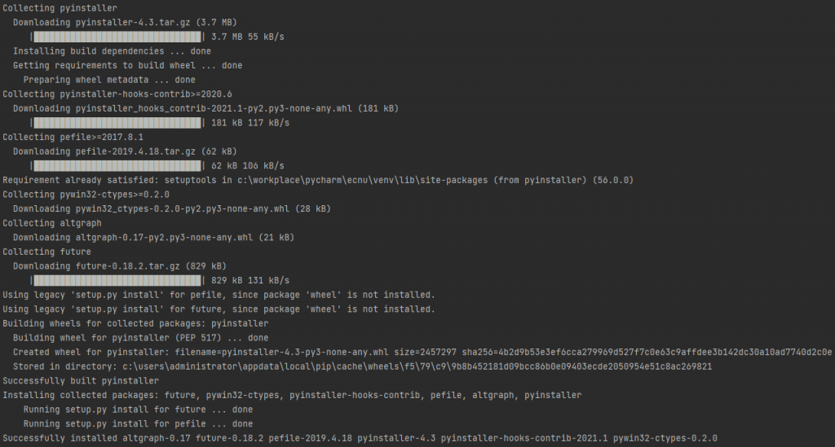Click the 'Collecting pyinstaller' first output line
The width and height of the screenshot is (835, 447).
coord(60,8)
